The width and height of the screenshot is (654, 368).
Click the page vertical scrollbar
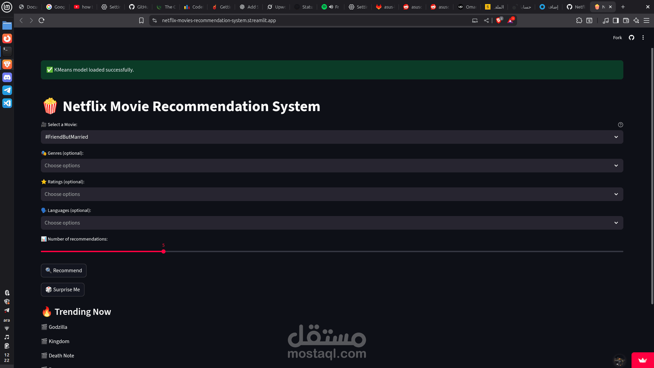[652, 175]
